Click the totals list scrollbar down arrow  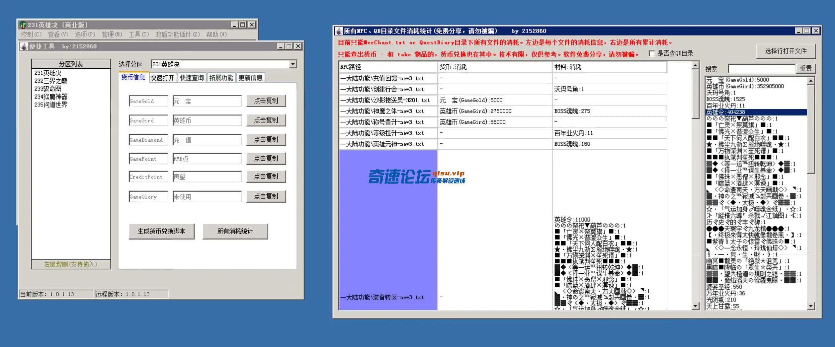811,306
